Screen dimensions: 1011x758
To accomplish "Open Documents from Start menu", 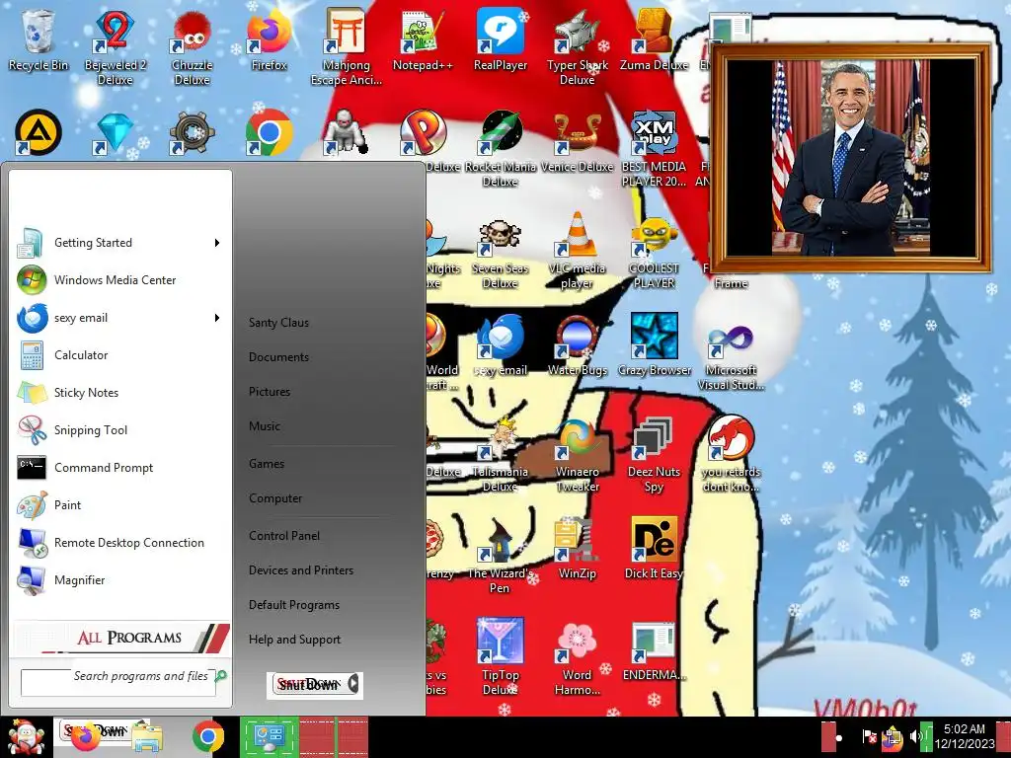I will 278,357.
